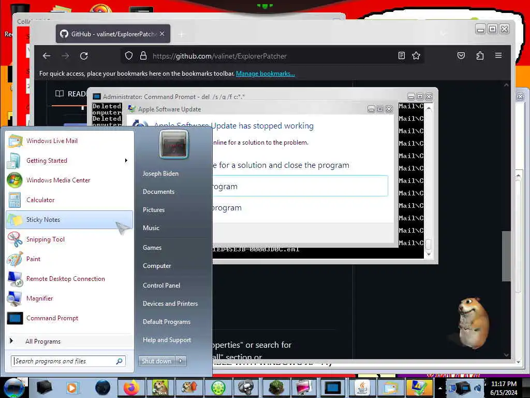Close the GitHub ExplorerPatcher tab
530x398 pixels.
162,34
